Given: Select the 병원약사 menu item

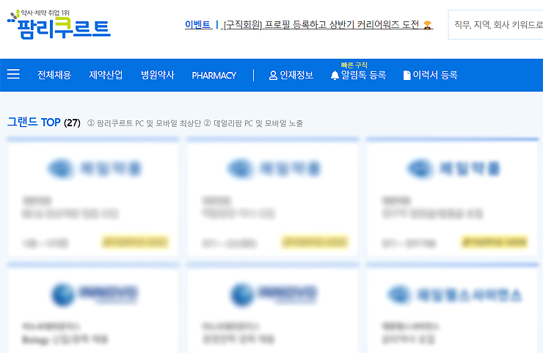Looking at the screenshot, I should pos(157,75).
